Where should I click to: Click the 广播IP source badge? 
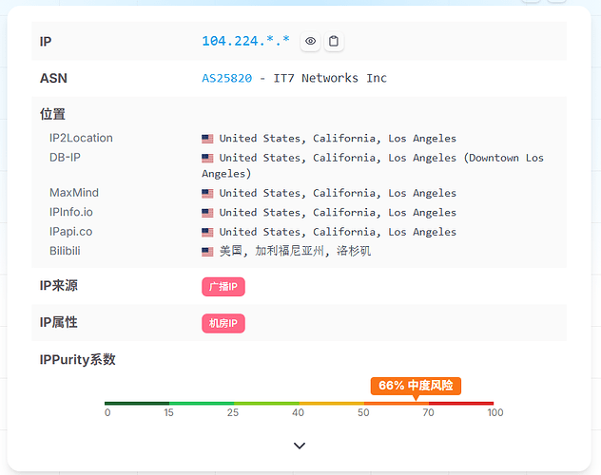(223, 286)
